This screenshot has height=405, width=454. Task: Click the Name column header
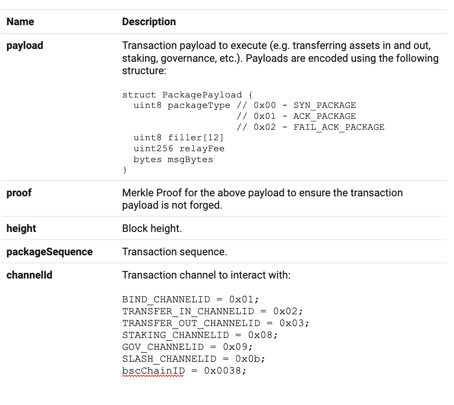tap(20, 22)
